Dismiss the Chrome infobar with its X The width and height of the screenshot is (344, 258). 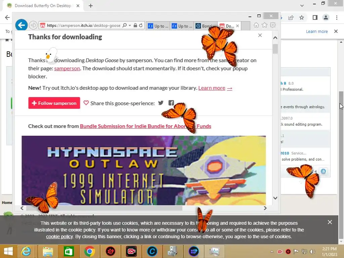[336, 31]
